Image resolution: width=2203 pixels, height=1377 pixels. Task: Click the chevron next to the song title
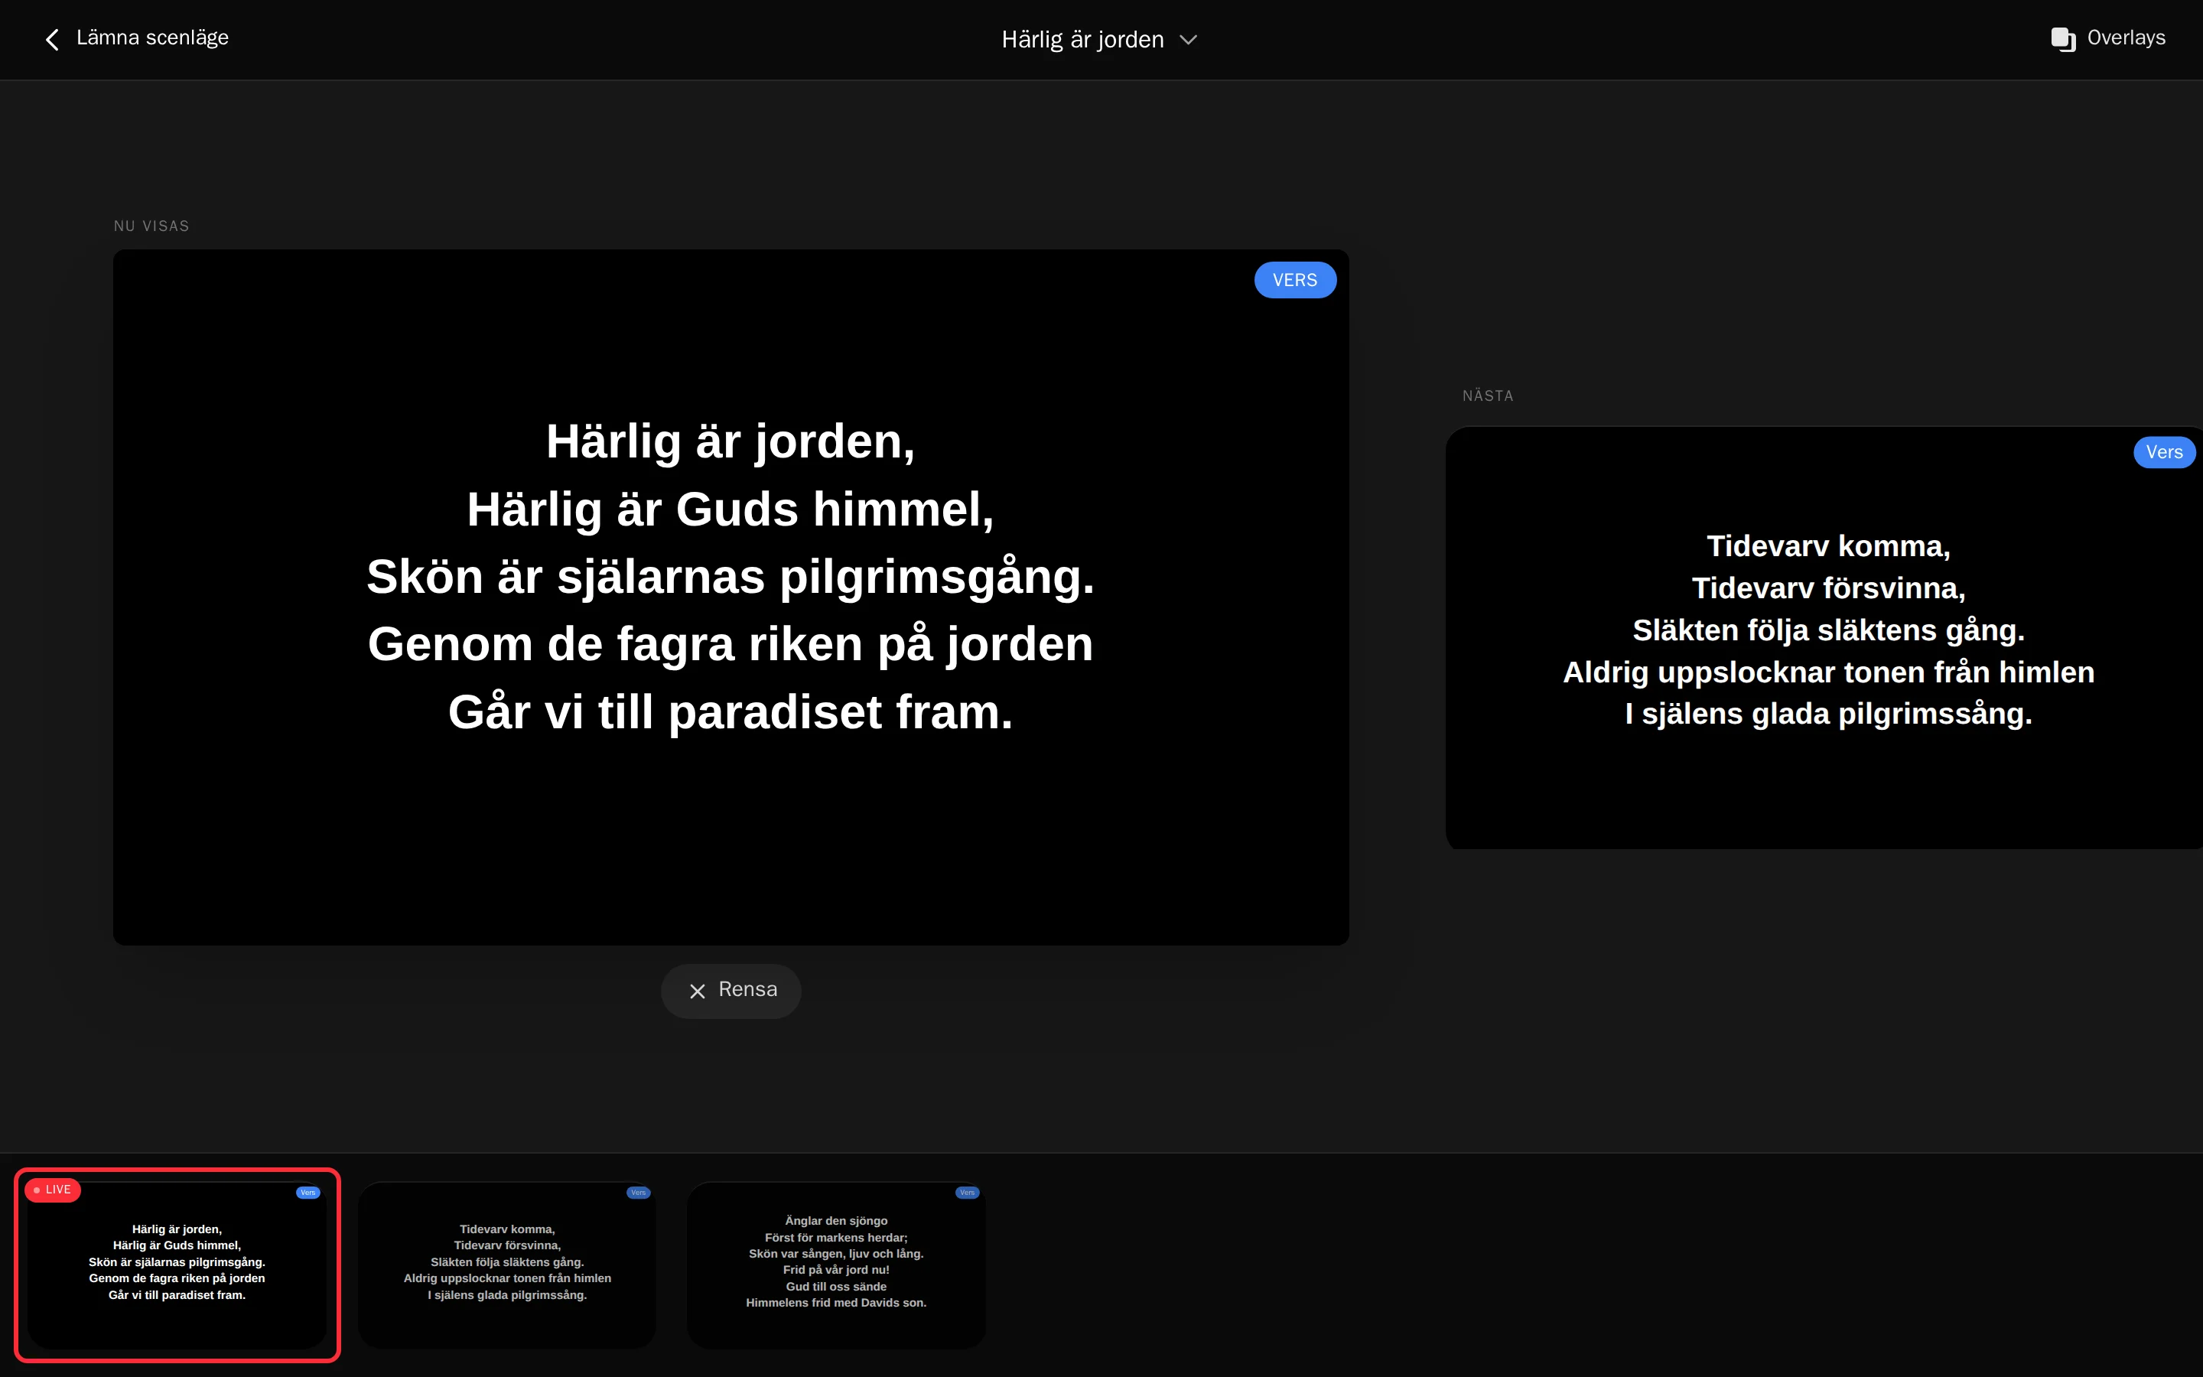tap(1187, 40)
